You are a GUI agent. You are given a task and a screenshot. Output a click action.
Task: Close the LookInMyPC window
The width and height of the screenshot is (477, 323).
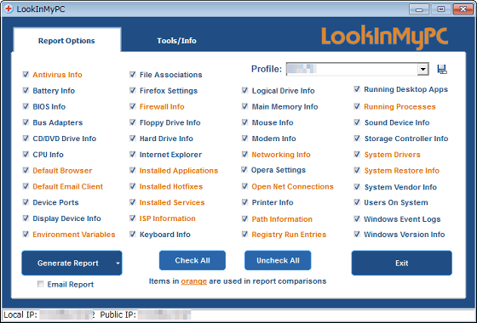(x=463, y=9)
